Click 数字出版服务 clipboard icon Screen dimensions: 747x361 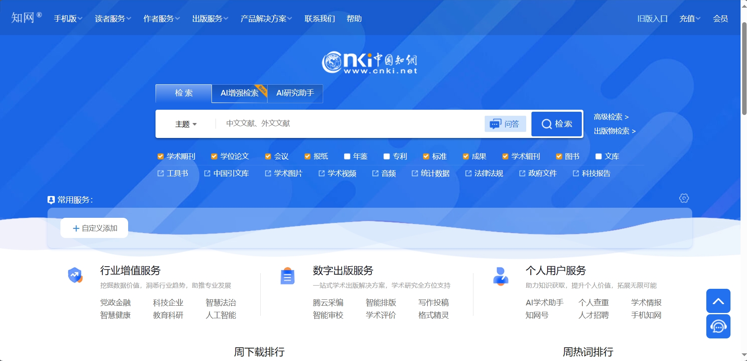(x=287, y=276)
